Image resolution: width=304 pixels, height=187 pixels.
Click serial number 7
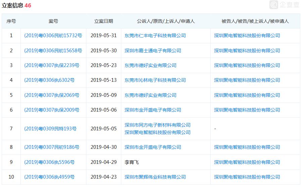(11, 129)
